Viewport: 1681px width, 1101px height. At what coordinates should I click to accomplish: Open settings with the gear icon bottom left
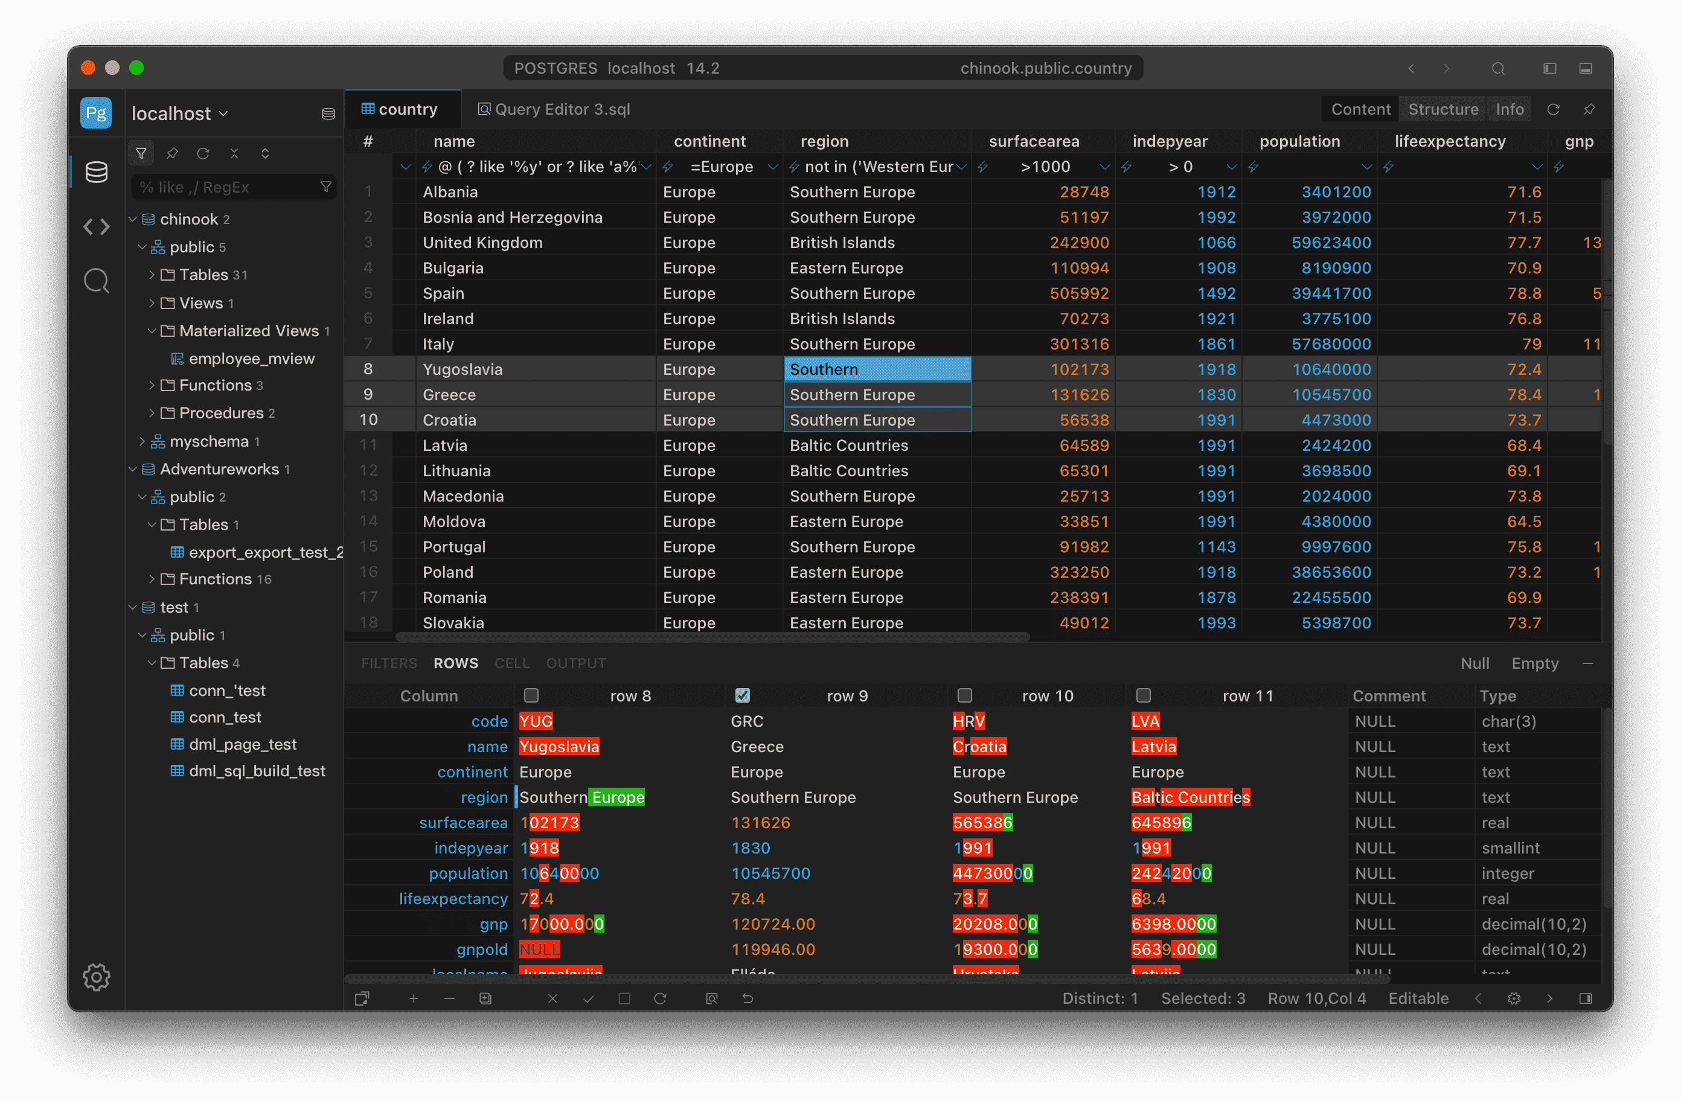[97, 977]
